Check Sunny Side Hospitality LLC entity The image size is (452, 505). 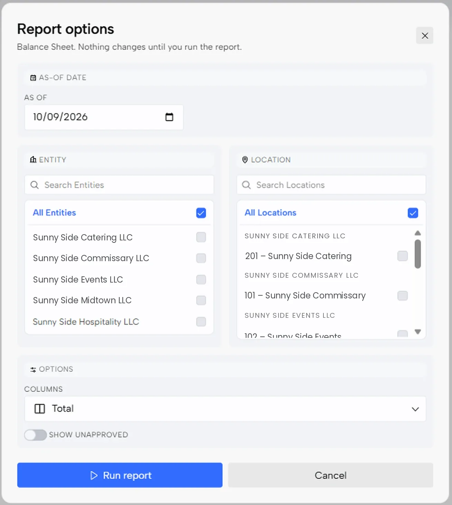tap(201, 322)
